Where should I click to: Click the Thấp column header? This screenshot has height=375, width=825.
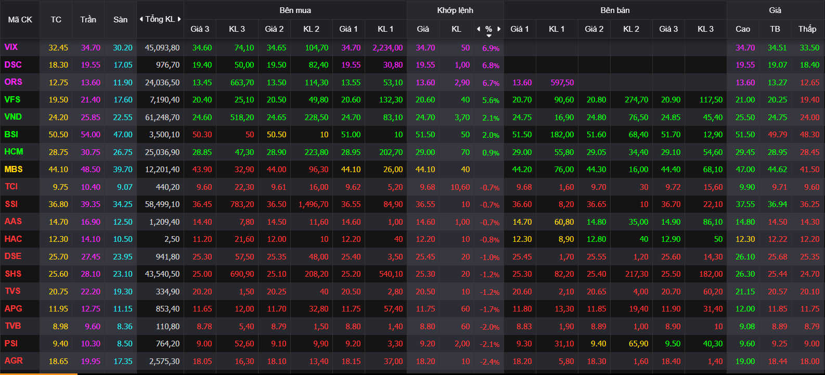pyautogui.click(x=807, y=29)
